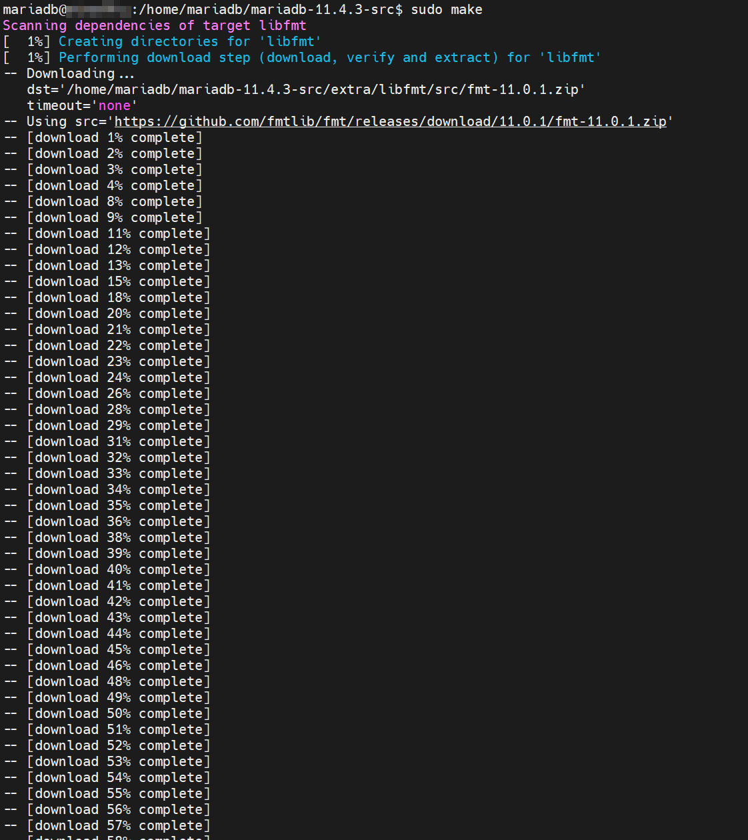Click the 'download 1% complete' line

coord(103,138)
